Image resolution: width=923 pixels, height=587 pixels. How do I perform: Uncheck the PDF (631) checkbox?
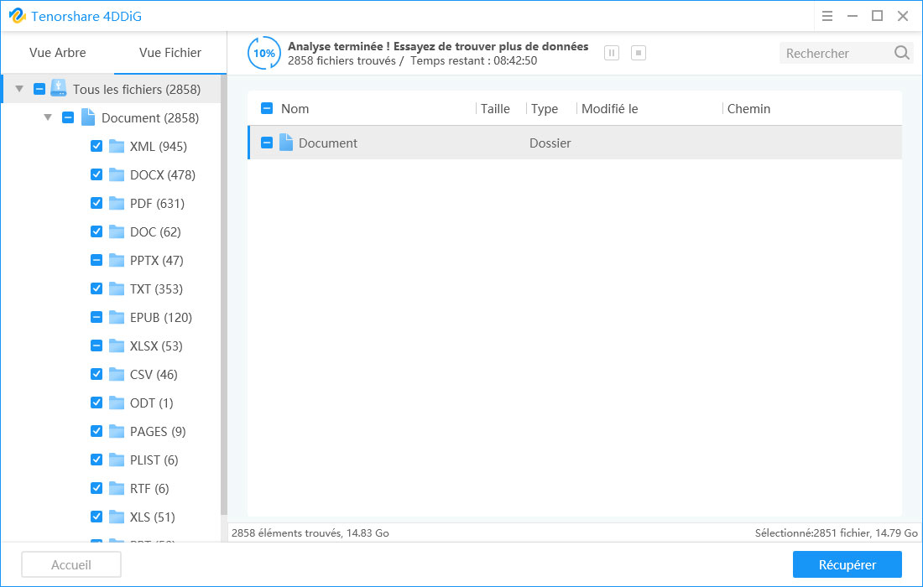(x=96, y=203)
